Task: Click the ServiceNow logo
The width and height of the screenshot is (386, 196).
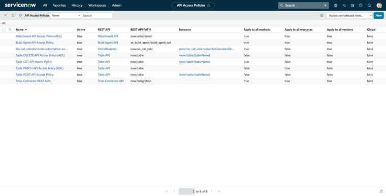Action: click(20, 5)
